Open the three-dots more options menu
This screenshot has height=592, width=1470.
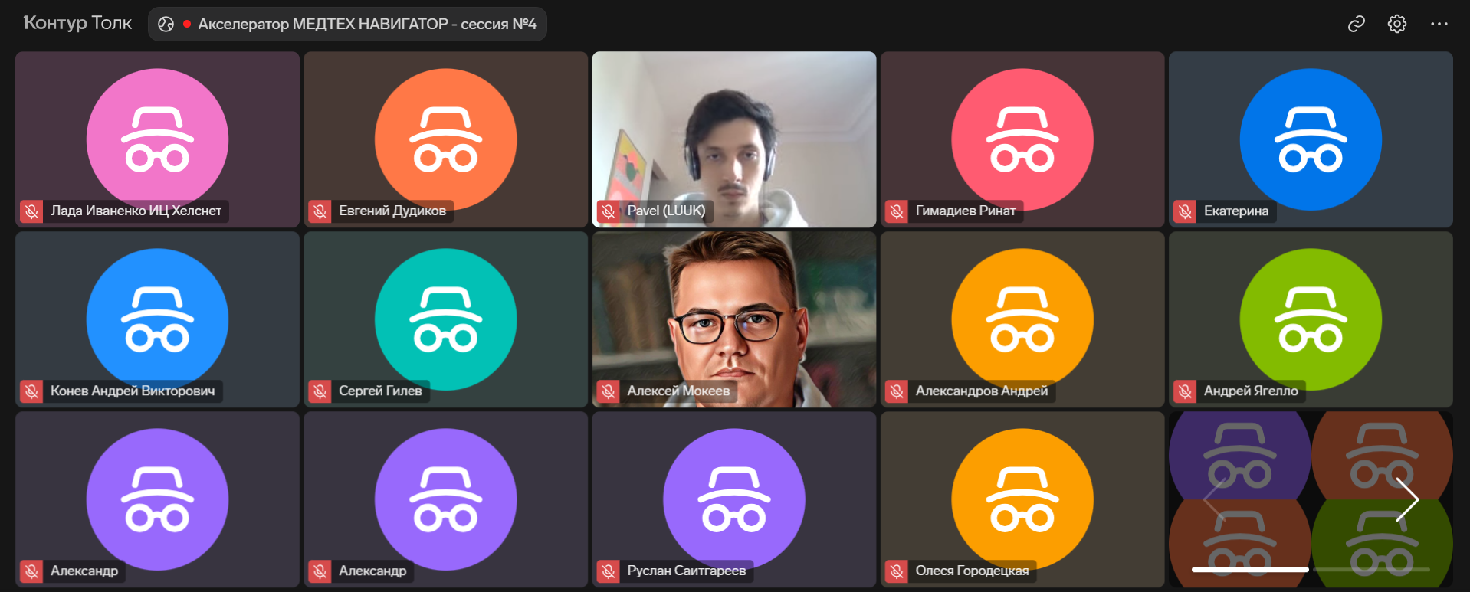[1439, 25]
